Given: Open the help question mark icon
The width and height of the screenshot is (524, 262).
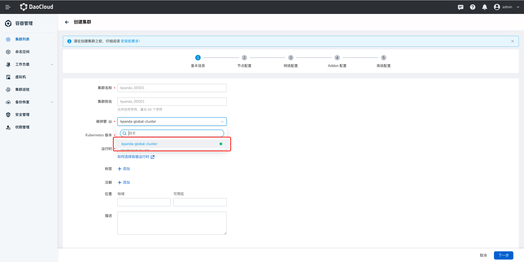Looking at the screenshot, I should (472, 7).
